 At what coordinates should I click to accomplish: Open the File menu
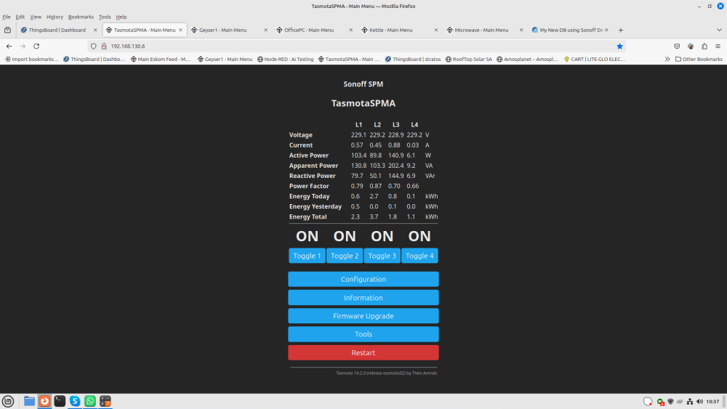(7, 17)
